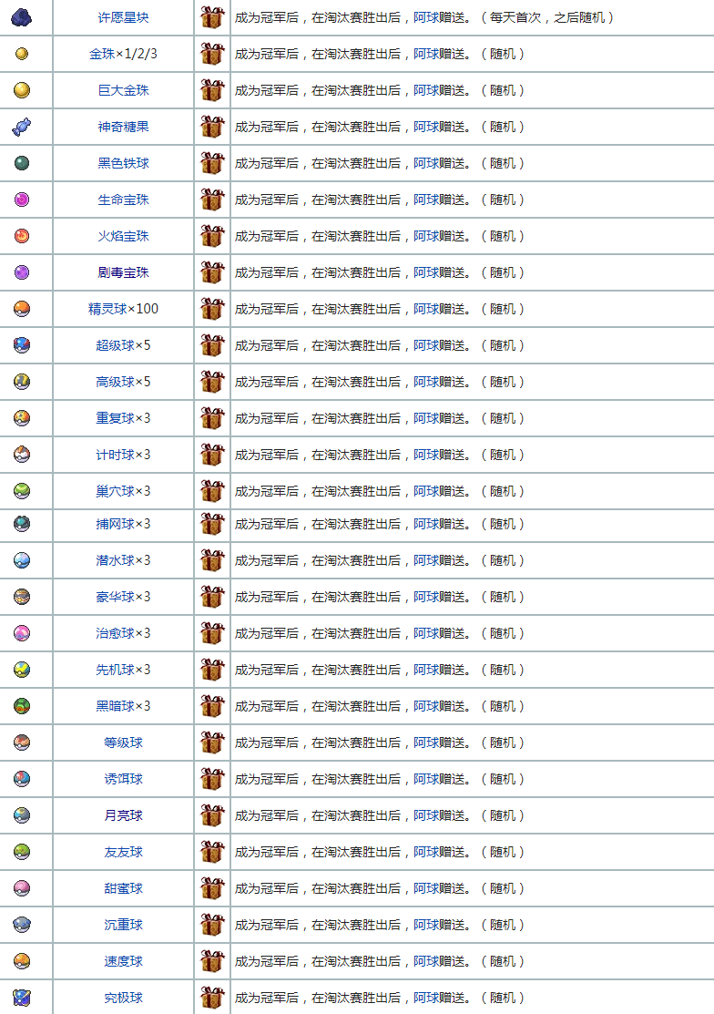Screen dimensions: 714x1014
Task: Click the 超级球×5 ball icon
Action: 22,345
